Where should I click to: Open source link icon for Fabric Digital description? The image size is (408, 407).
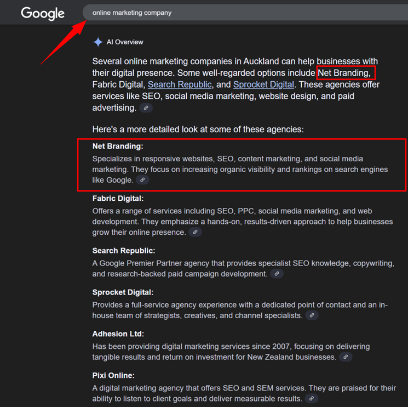click(x=195, y=232)
